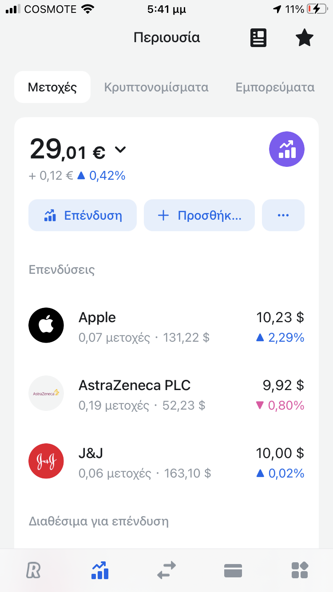The height and width of the screenshot is (592, 333).
Task: Tap the AstraZeneca logo thumbnail
Action: (46, 393)
